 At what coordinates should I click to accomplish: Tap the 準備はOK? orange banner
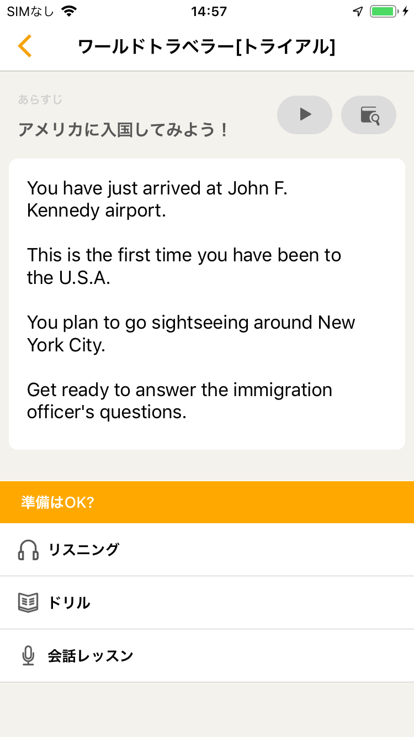point(207,502)
